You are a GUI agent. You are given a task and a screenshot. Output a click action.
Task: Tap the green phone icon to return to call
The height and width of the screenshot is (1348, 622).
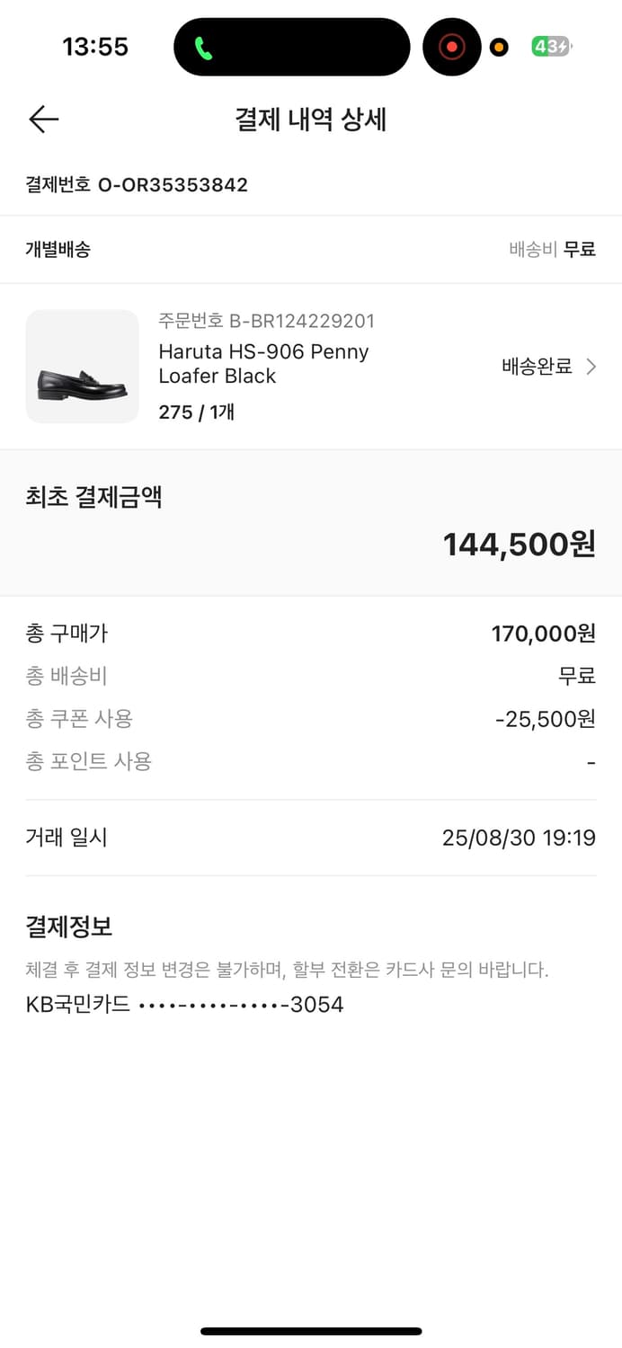(201, 46)
